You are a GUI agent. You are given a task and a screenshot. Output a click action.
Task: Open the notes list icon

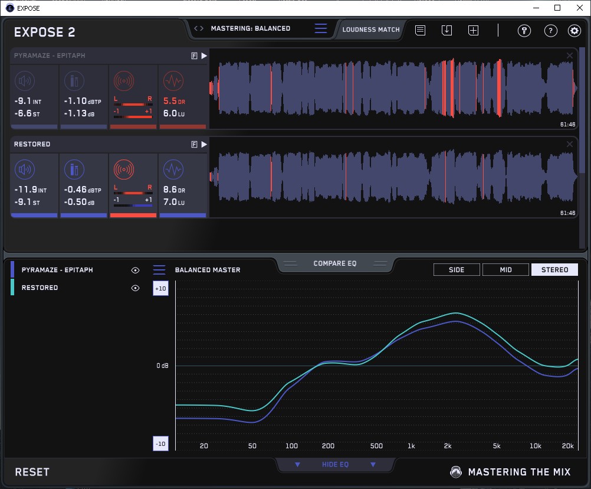pos(420,30)
